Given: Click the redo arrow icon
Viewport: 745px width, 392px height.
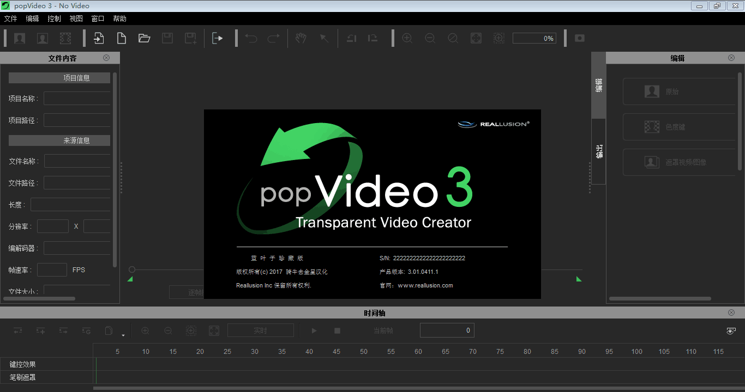Looking at the screenshot, I should tap(273, 38).
